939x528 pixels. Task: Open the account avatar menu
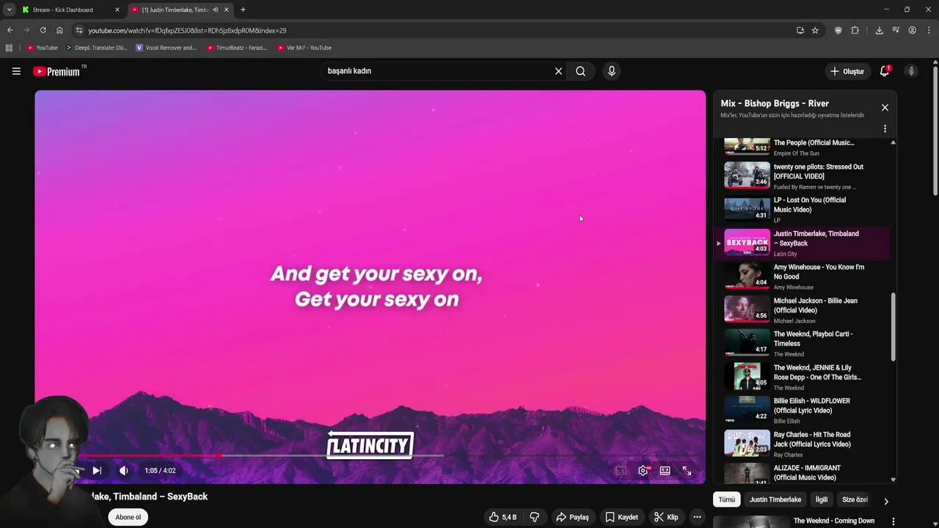pos(911,71)
